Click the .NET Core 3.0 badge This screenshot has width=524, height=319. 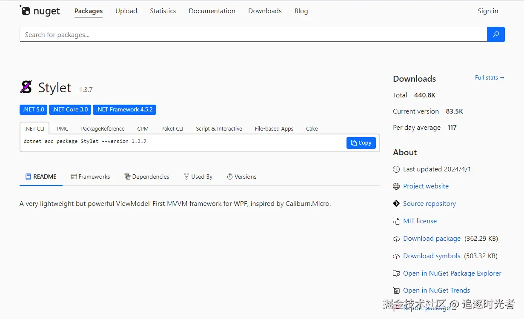click(x=70, y=110)
